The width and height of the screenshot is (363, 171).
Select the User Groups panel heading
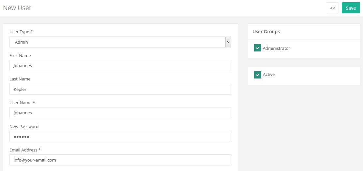(266, 32)
